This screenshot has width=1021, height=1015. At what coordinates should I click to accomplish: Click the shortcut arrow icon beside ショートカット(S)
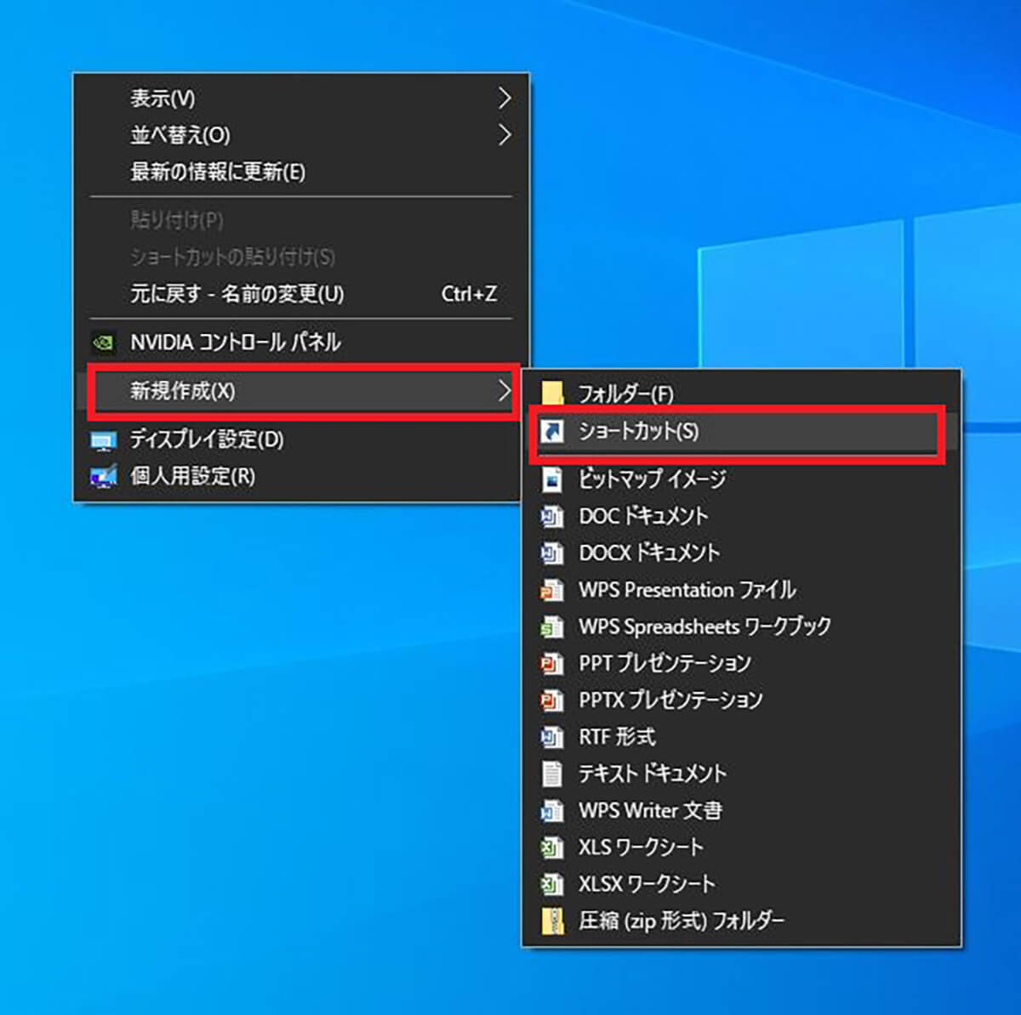pyautogui.click(x=552, y=432)
